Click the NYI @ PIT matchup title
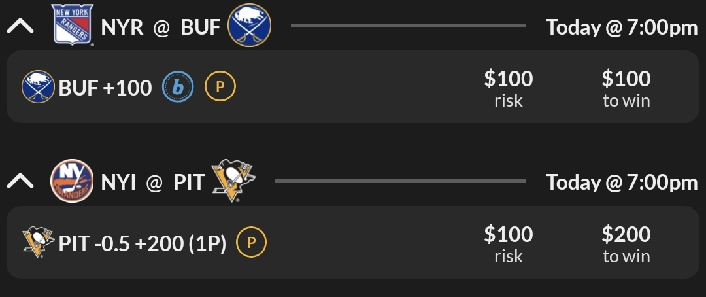 click(153, 182)
